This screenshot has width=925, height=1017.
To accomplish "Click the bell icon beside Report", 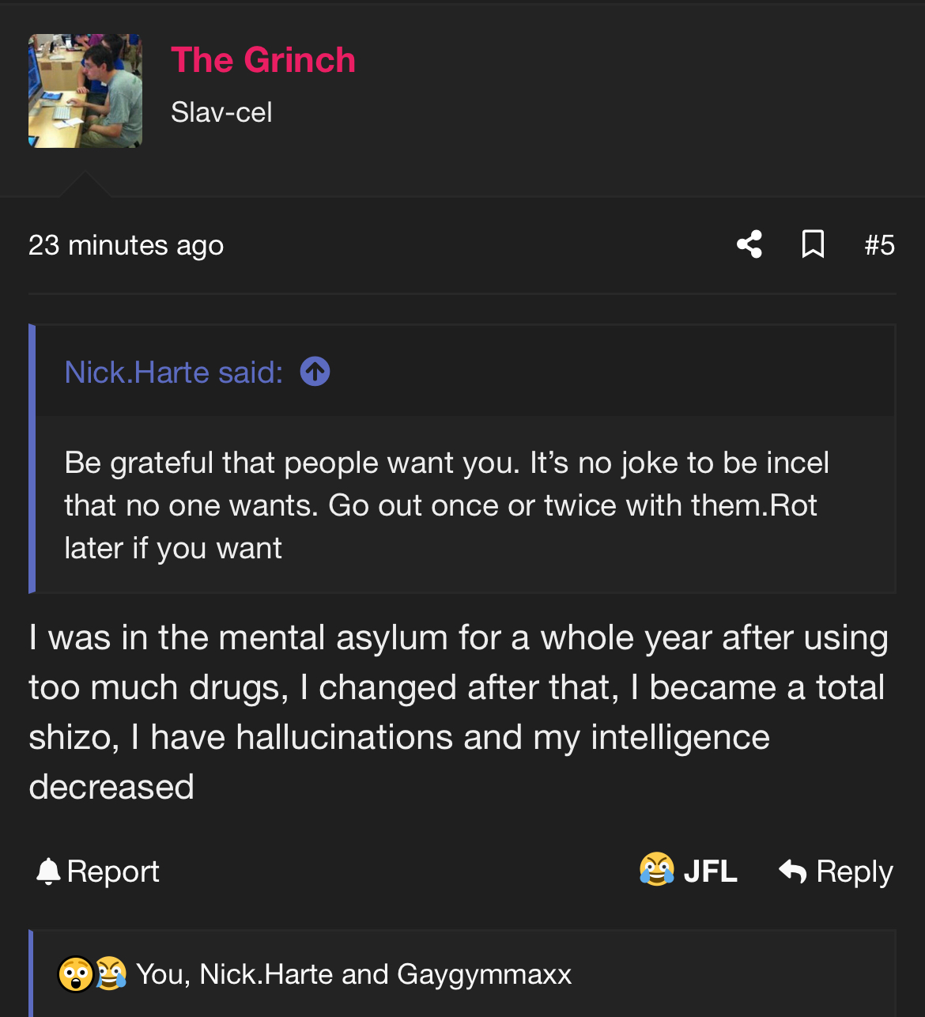I will (x=48, y=871).
